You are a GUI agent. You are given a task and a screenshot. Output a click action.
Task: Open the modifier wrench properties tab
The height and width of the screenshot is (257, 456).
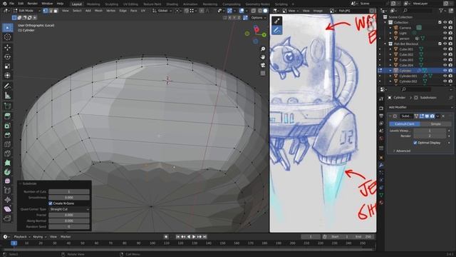coord(381,165)
